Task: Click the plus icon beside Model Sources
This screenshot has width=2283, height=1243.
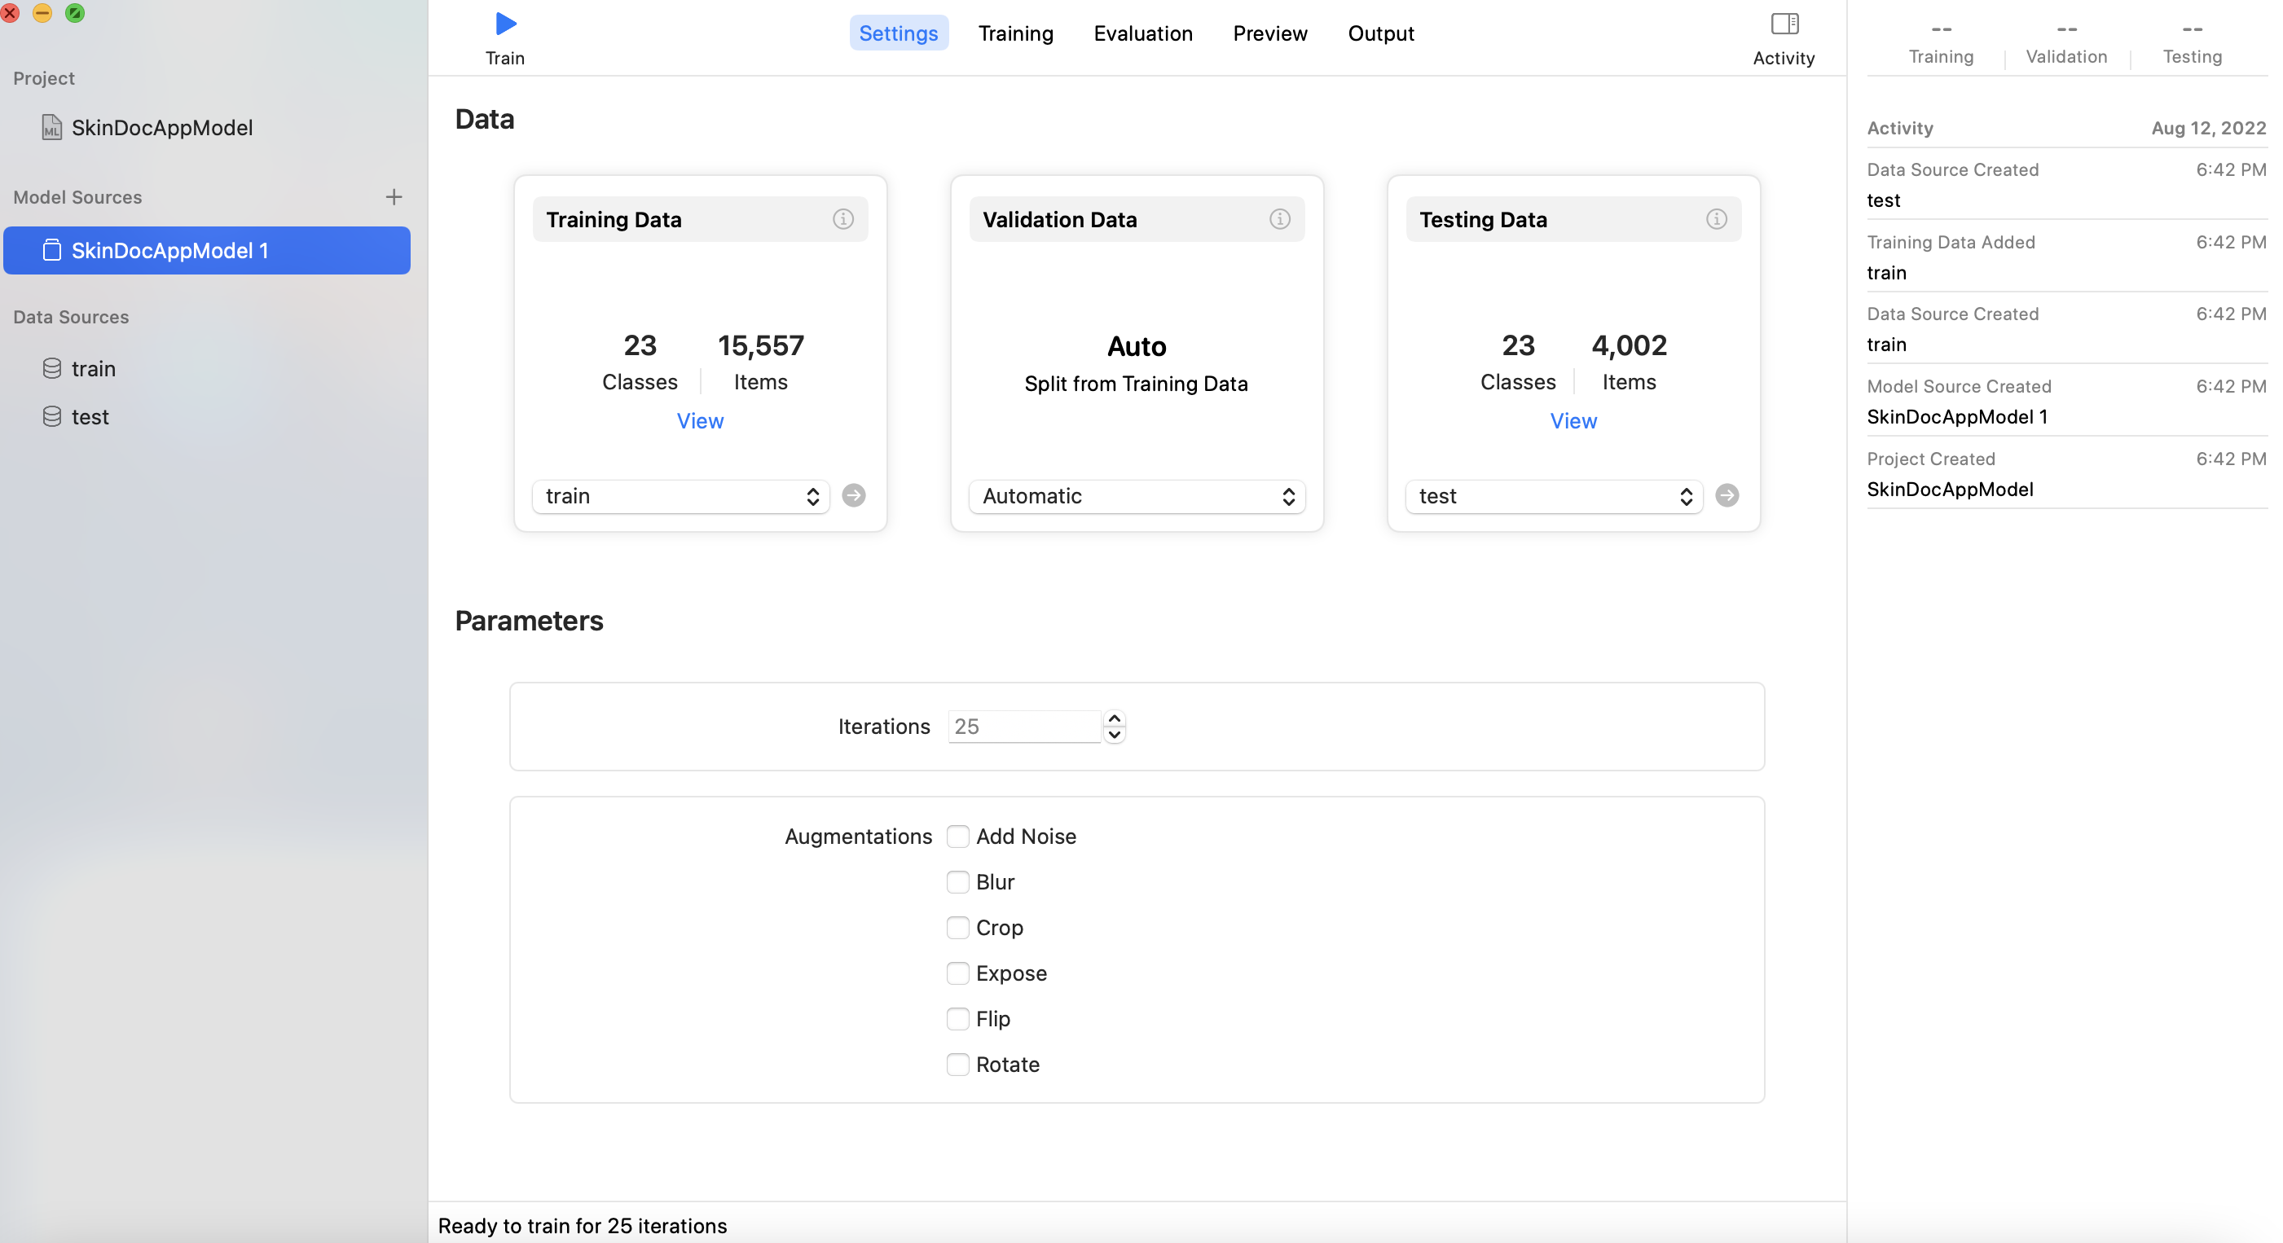Action: tap(394, 196)
